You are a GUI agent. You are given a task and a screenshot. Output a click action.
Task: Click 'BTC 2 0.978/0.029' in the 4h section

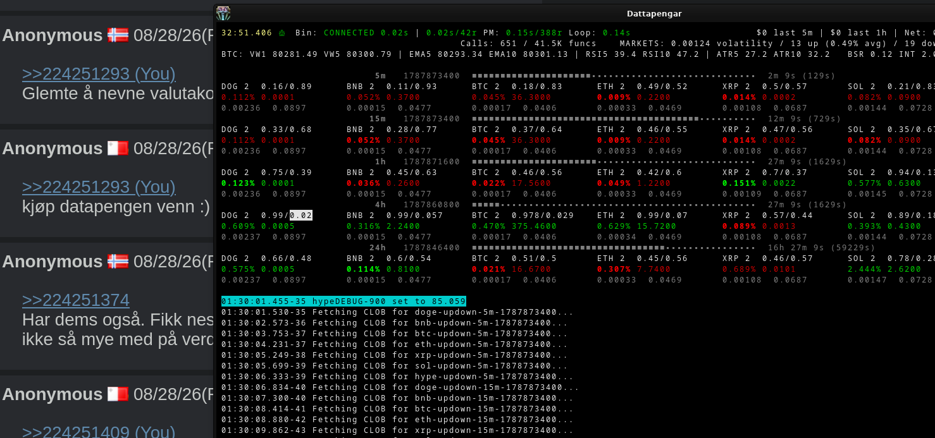coord(523,216)
